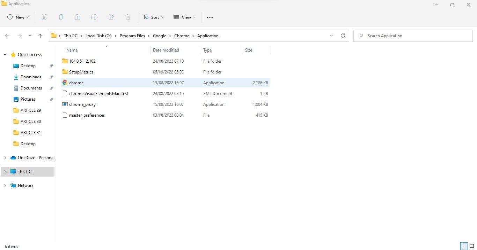
Task: Open the View dropdown menu
Action: (184, 17)
